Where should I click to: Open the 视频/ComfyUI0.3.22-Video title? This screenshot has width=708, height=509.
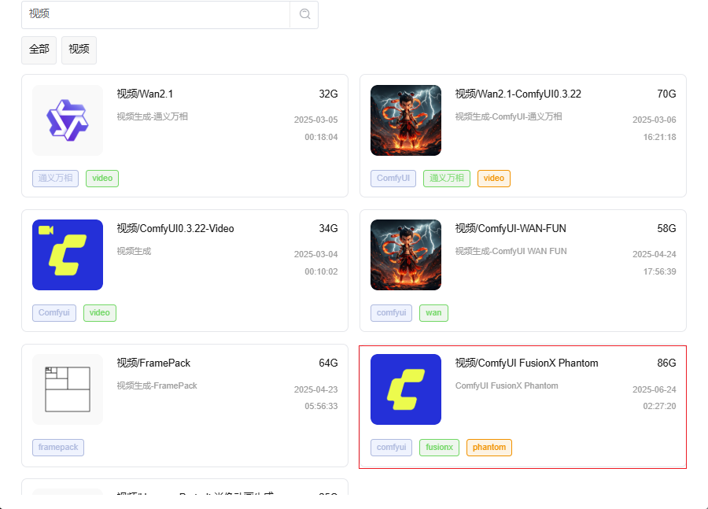(175, 228)
